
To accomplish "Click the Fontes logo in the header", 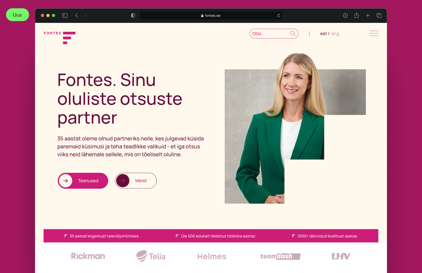I will 60,38.
